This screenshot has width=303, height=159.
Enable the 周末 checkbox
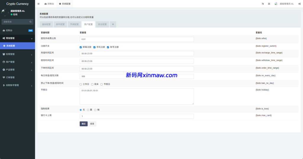(92, 84)
